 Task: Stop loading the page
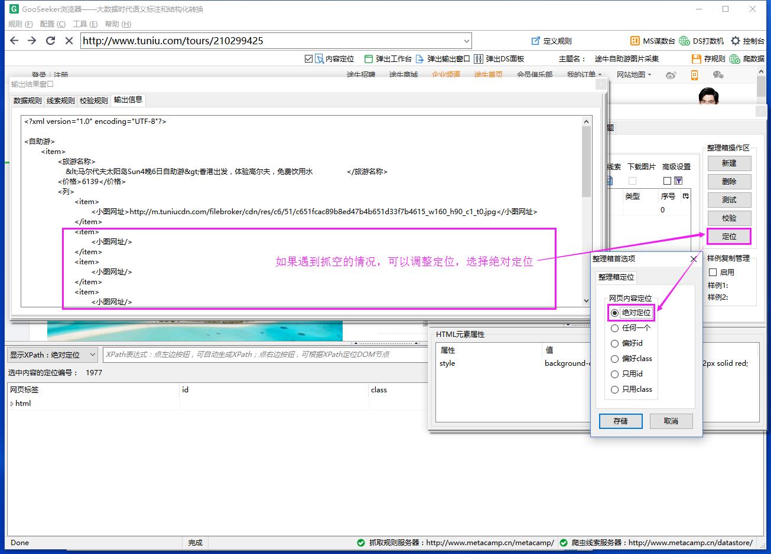click(x=69, y=41)
